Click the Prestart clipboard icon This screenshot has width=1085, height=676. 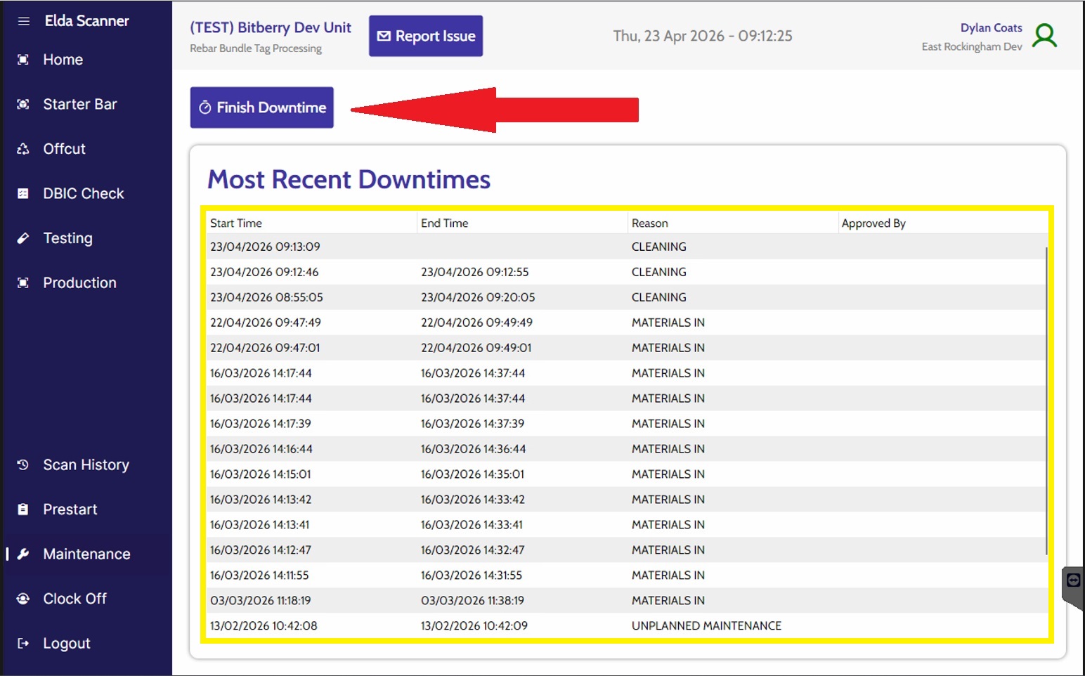pos(23,509)
